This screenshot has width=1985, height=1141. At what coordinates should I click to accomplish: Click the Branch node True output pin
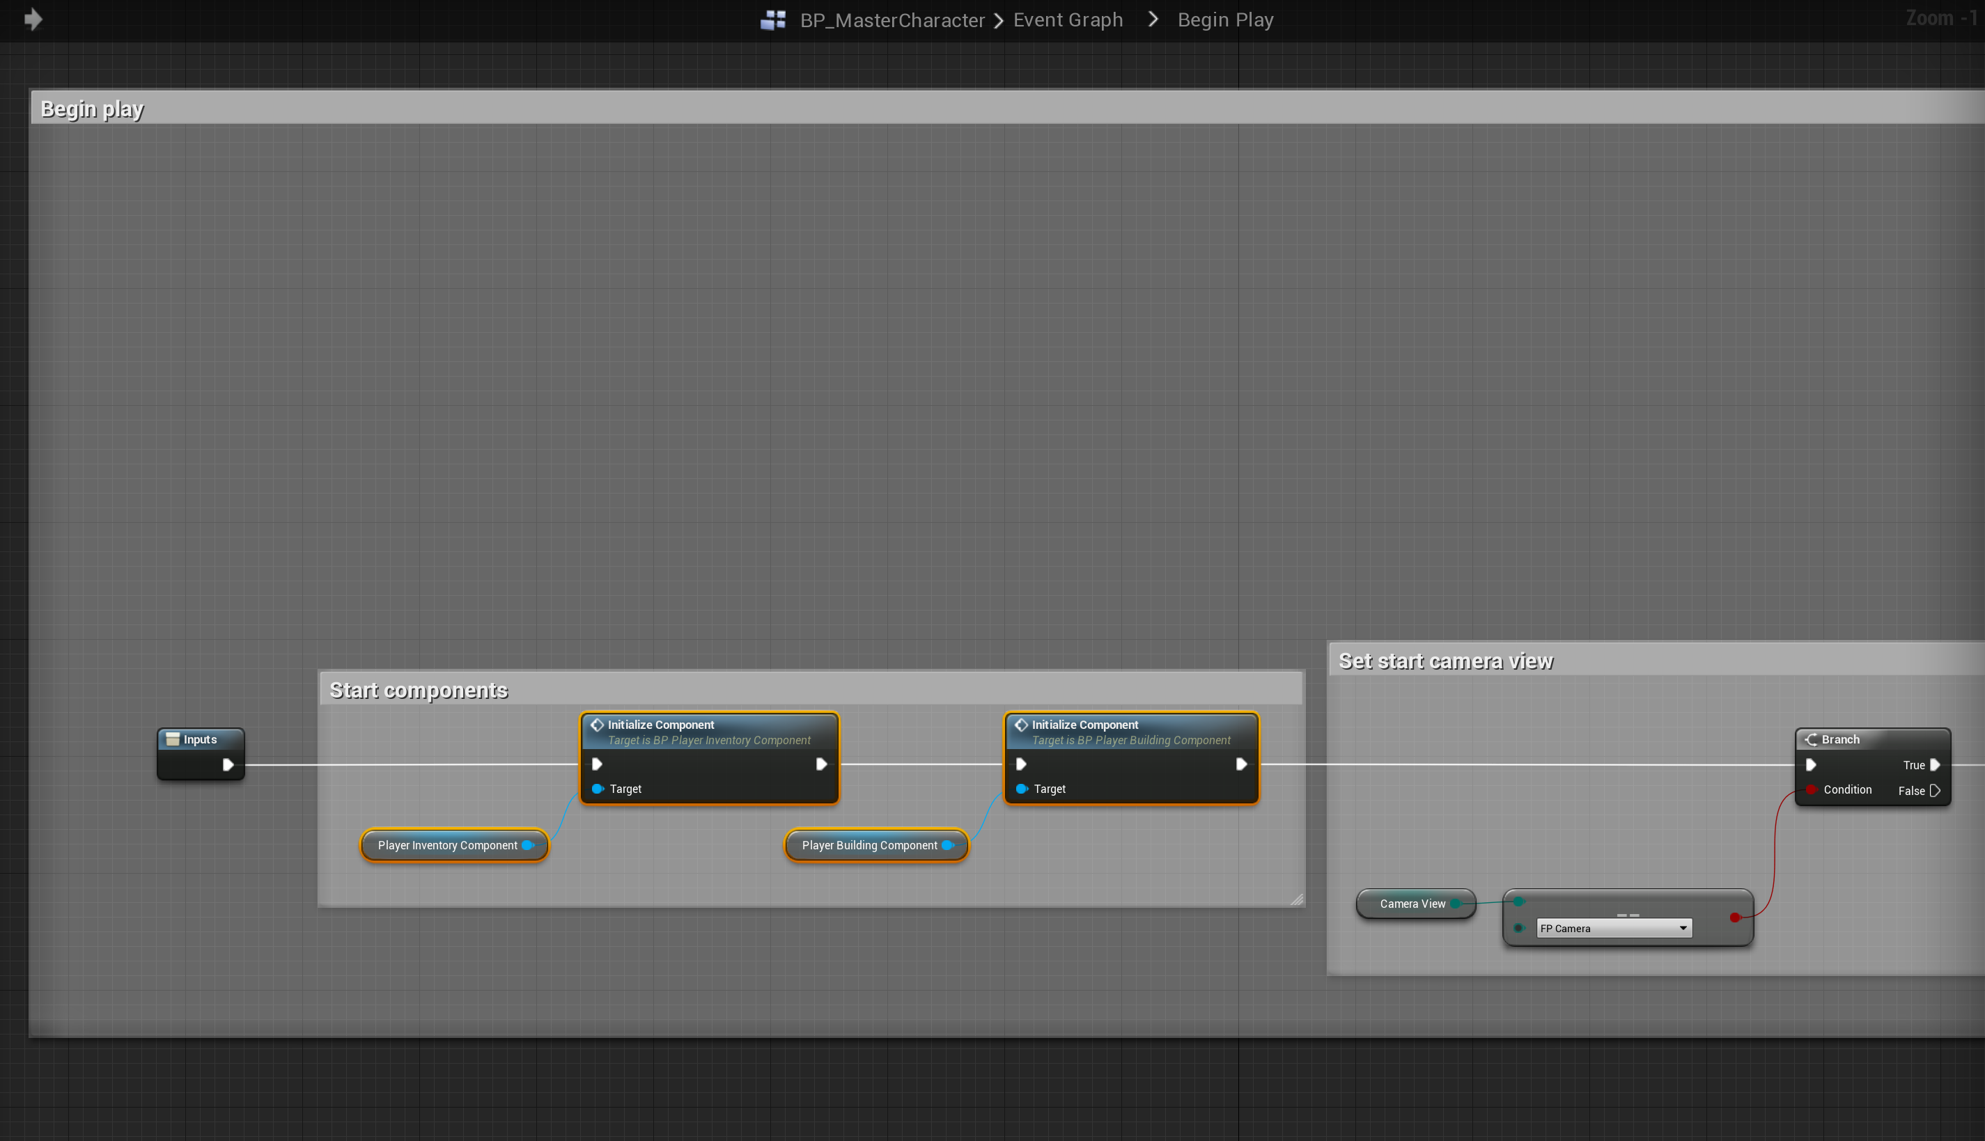(x=1935, y=765)
